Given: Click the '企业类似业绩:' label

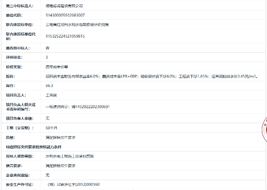Looking at the screenshot, I should coord(18,175).
